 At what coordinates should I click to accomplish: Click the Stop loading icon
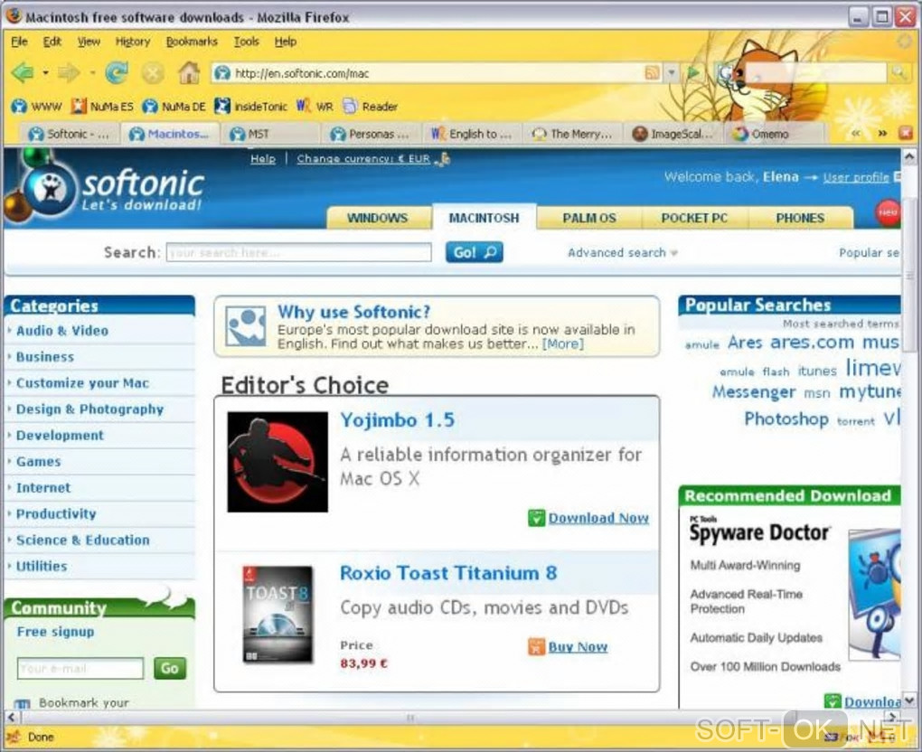click(x=153, y=73)
